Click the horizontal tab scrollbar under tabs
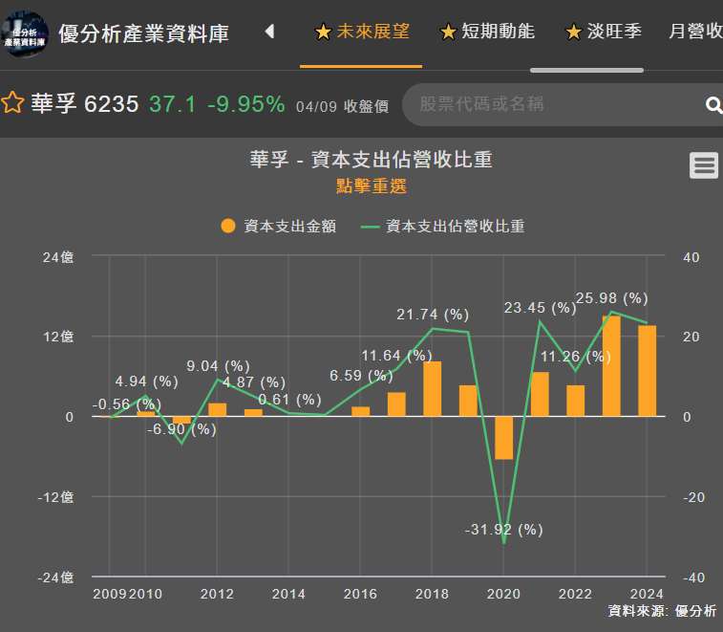 pos(586,70)
